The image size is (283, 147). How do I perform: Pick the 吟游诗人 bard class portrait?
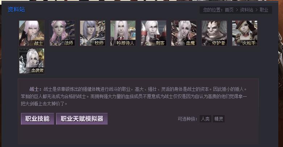click(x=123, y=33)
